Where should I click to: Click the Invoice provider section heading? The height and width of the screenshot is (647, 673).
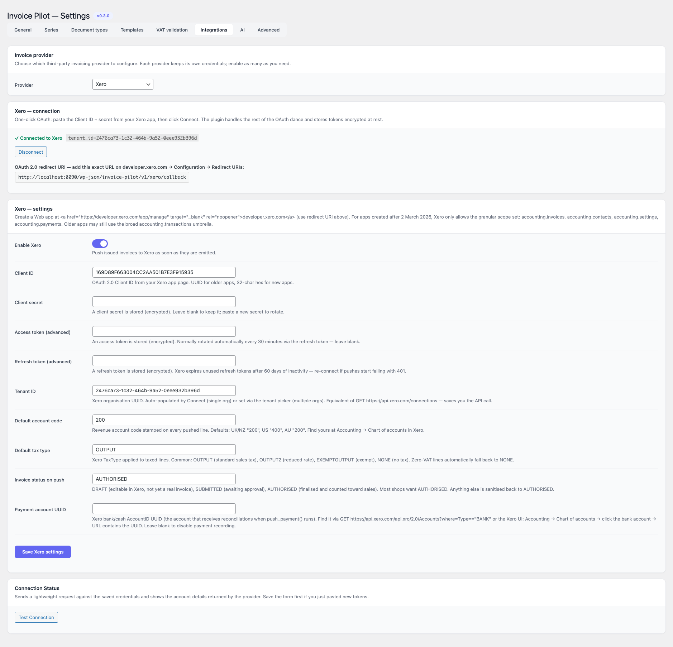tap(34, 55)
